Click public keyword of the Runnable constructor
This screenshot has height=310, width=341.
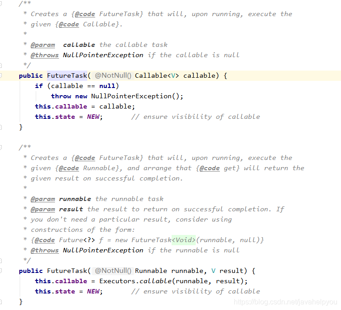pos(31,271)
